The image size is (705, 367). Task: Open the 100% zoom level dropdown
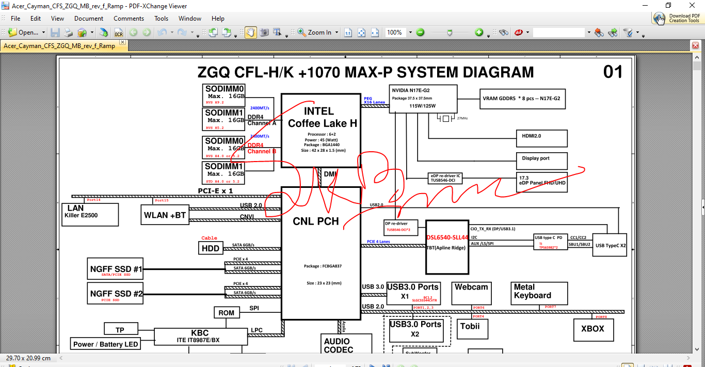[x=411, y=33]
